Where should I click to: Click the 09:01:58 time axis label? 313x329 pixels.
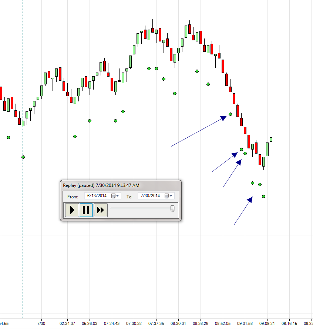[x=245, y=323]
